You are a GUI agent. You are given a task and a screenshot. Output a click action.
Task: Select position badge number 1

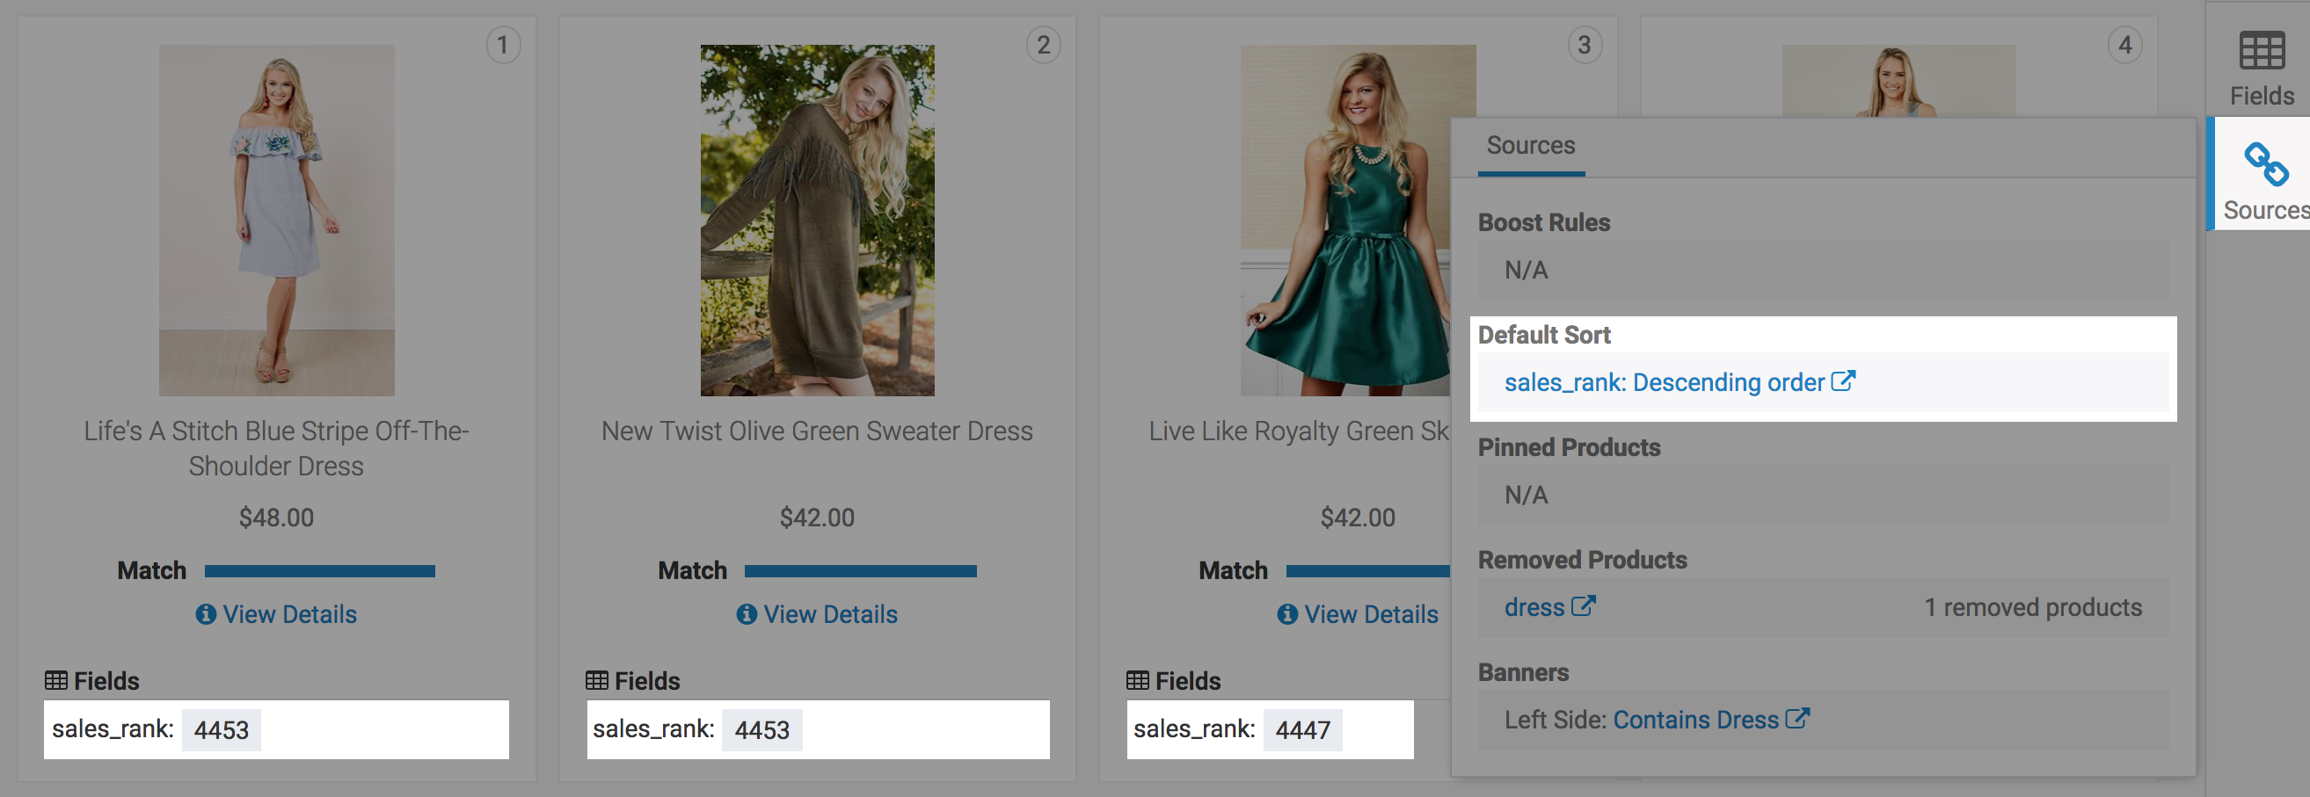pos(502,45)
